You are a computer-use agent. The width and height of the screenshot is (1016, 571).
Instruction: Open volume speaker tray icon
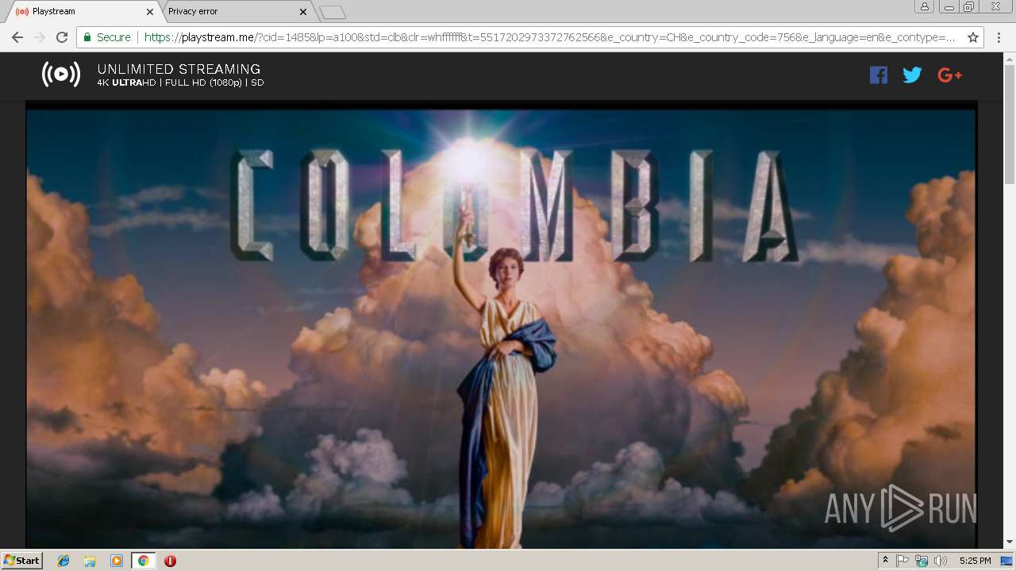click(x=941, y=561)
